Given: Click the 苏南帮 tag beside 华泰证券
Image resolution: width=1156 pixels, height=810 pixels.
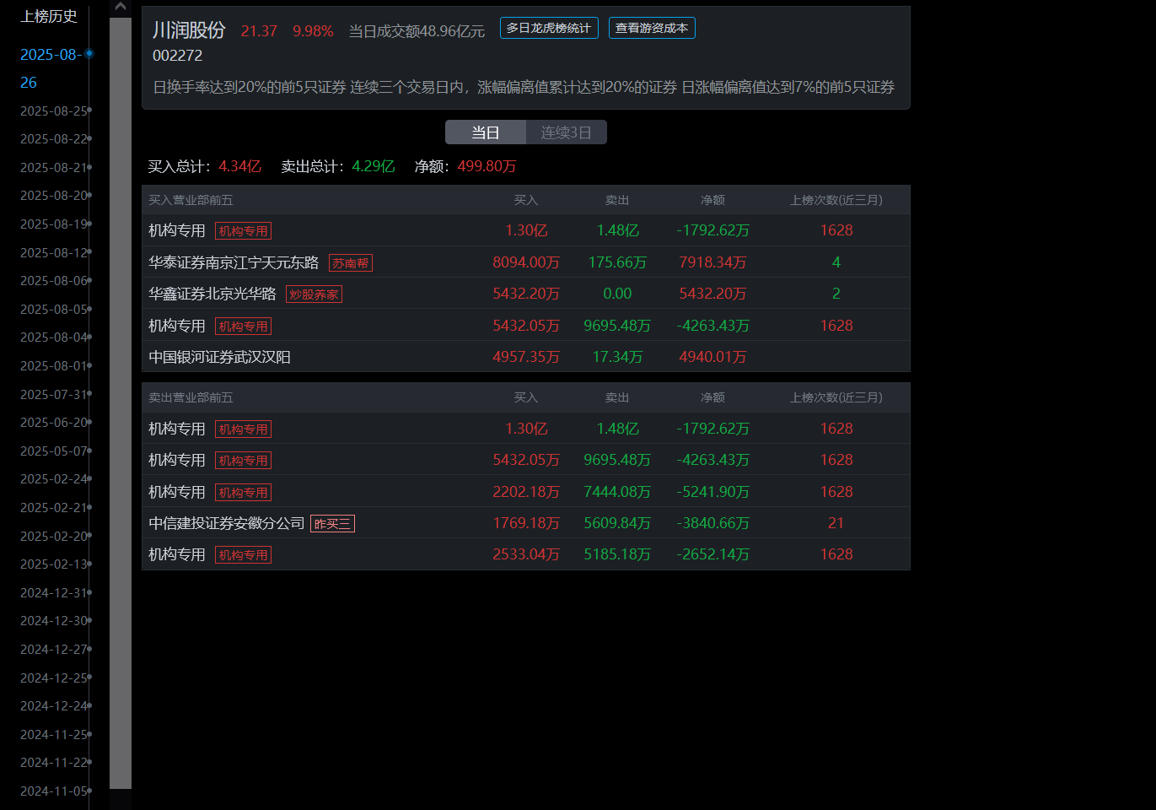Looking at the screenshot, I should tap(351, 263).
